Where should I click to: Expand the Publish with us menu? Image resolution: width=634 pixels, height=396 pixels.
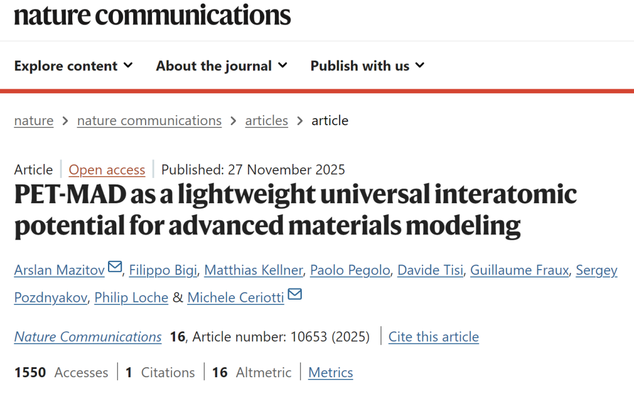click(367, 66)
